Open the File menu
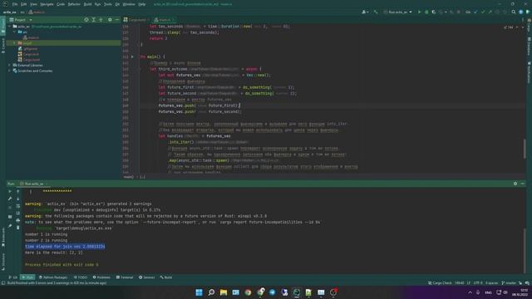This screenshot has width=532, height=299. coord(15,4)
